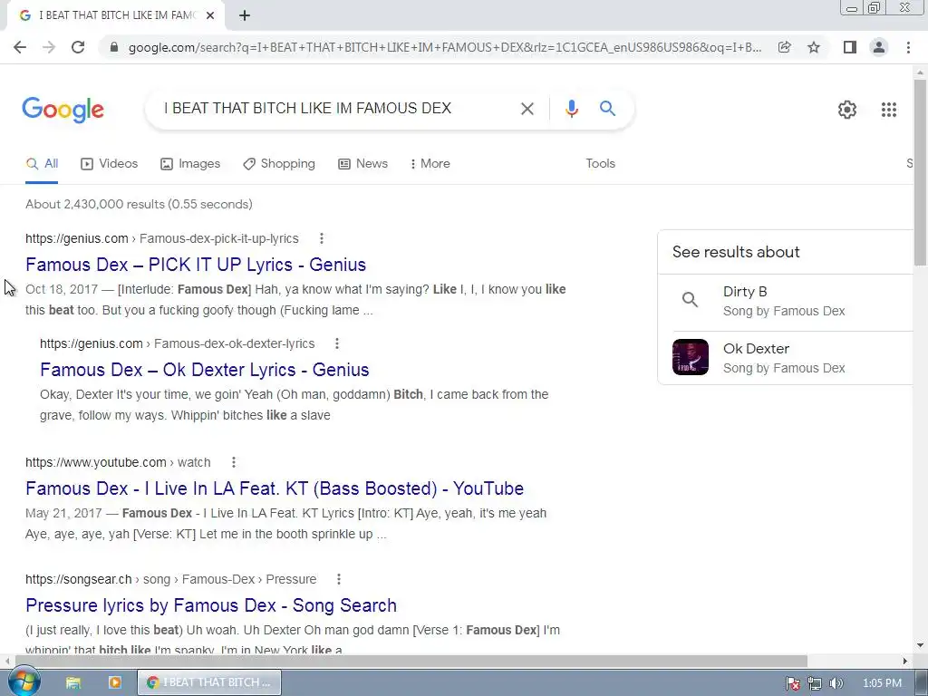The width and height of the screenshot is (928, 696).
Task: Open options for the songsear.ch result
Action: 339,579
